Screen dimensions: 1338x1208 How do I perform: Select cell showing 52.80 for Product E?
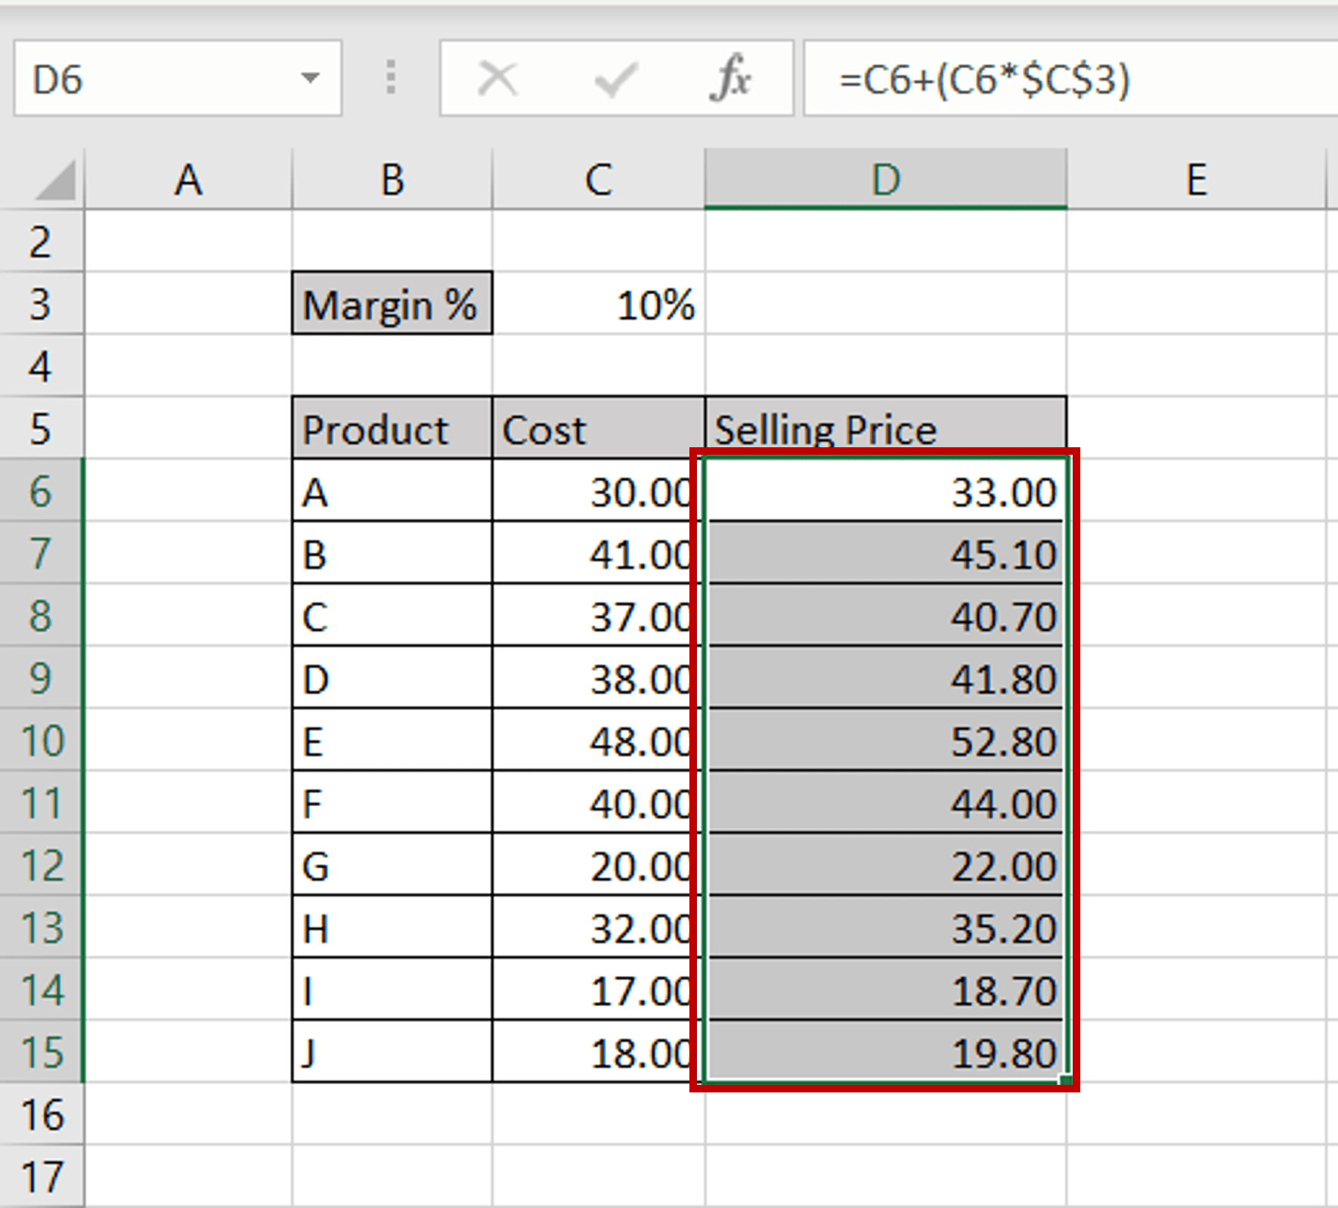point(886,741)
